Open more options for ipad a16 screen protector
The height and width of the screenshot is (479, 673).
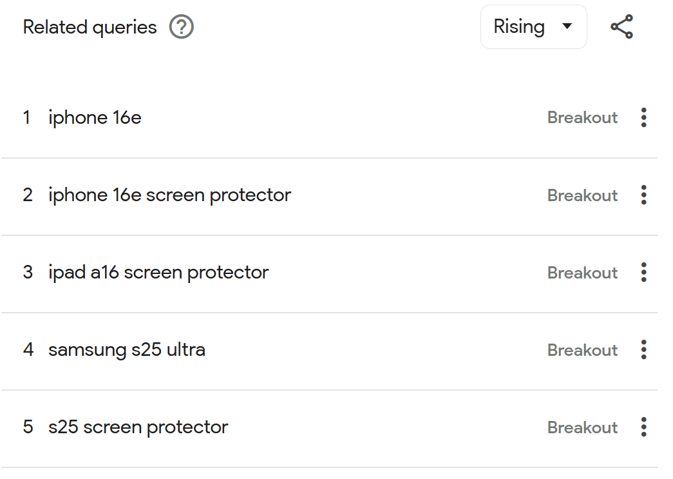pyautogui.click(x=643, y=272)
